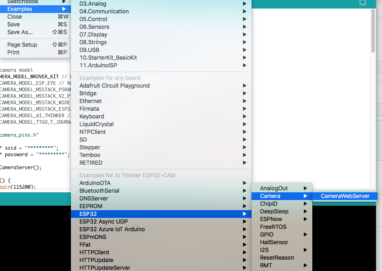Open the ResetReason example
This screenshot has width=382, height=271.
(282, 258)
